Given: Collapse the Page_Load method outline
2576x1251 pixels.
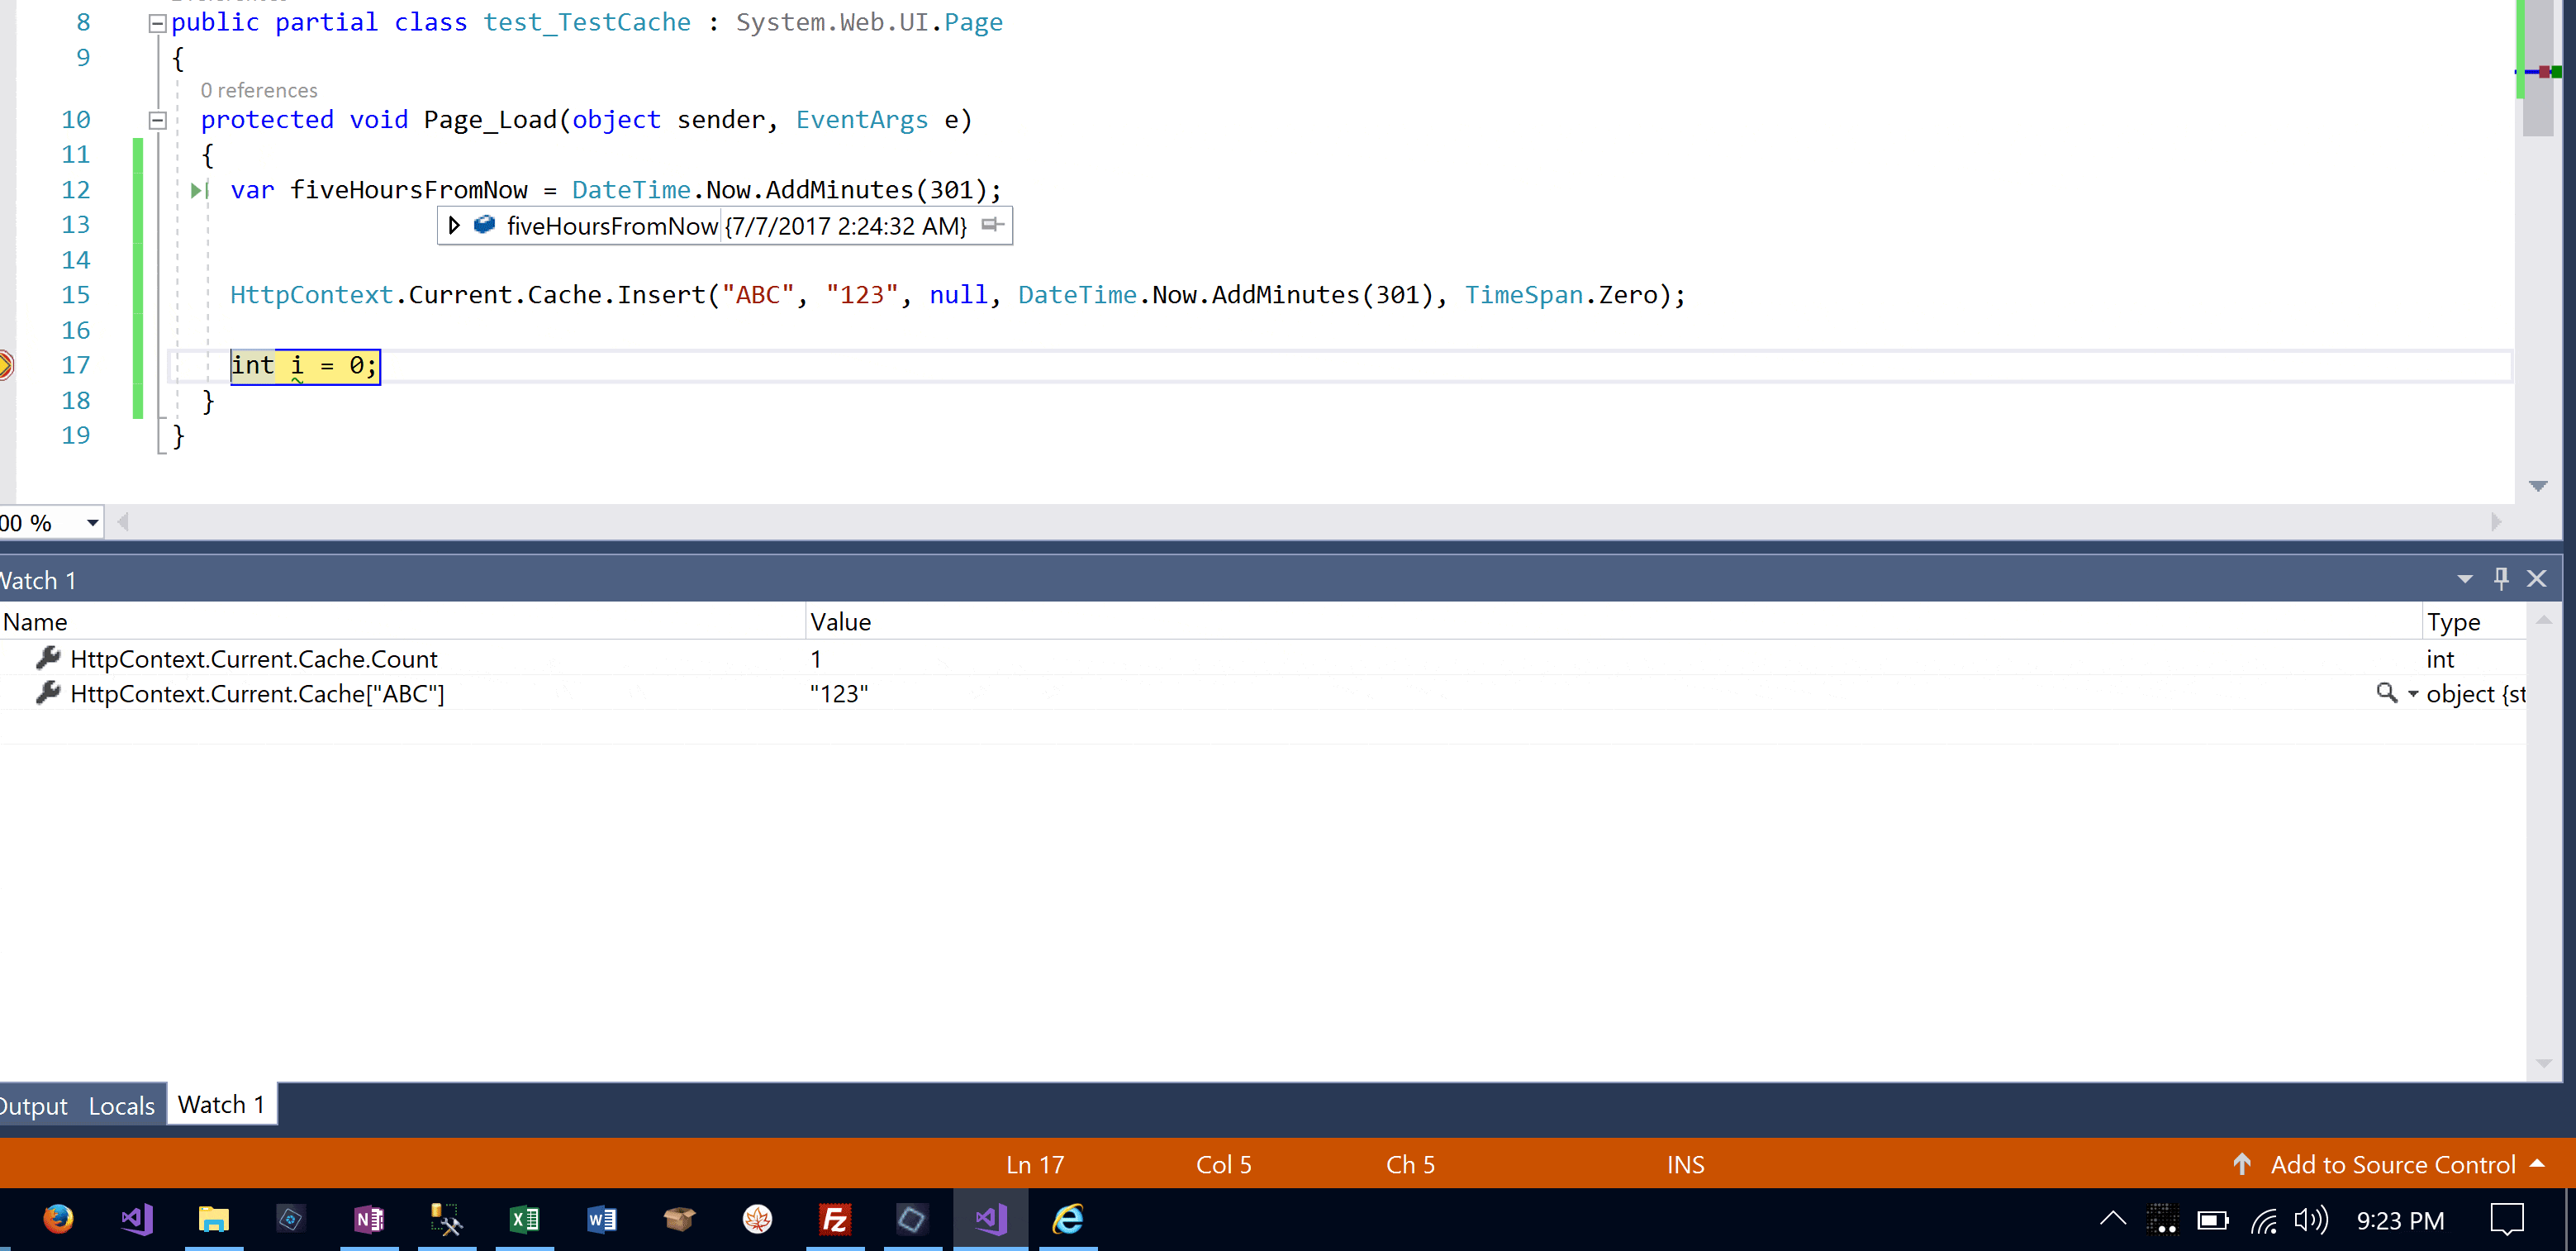Looking at the screenshot, I should click(157, 120).
